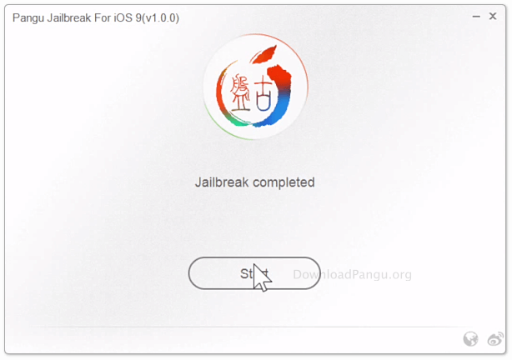Screen dimensions: 512x360
Task: Select the red Chinese seal character in logo
Action: pyautogui.click(x=240, y=93)
